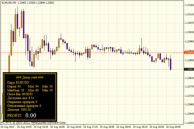Click the MetaQuotes Software Corp. copyright text

pyautogui.click(x=49, y=123)
